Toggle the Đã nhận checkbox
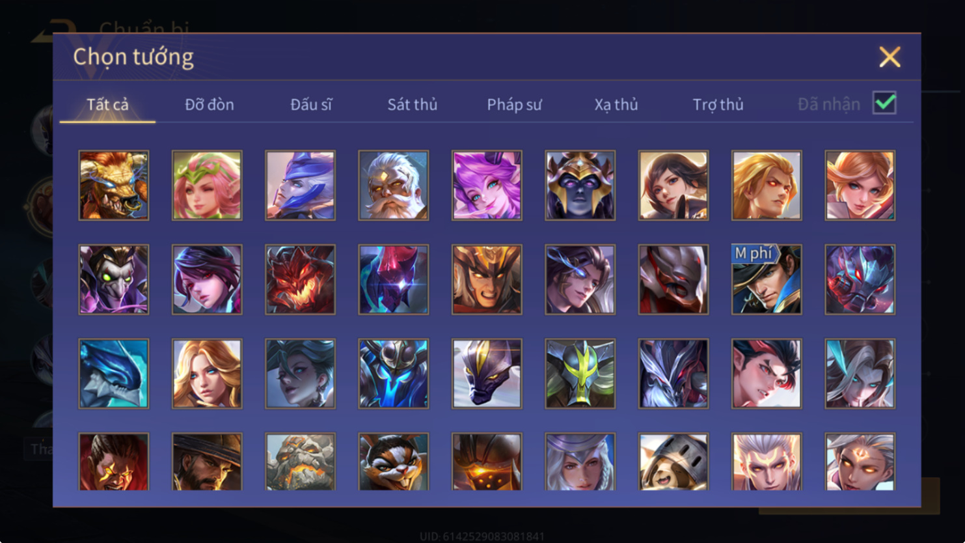Screen dimensions: 965x543 click(x=884, y=103)
